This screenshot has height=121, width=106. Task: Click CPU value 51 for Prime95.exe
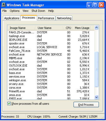69,91
